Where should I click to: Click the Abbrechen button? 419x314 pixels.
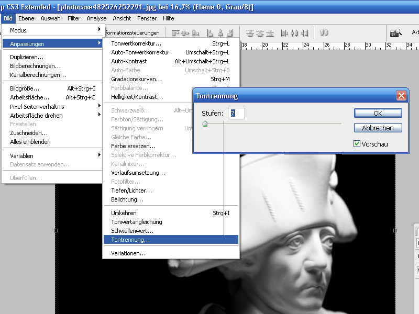[x=378, y=128]
